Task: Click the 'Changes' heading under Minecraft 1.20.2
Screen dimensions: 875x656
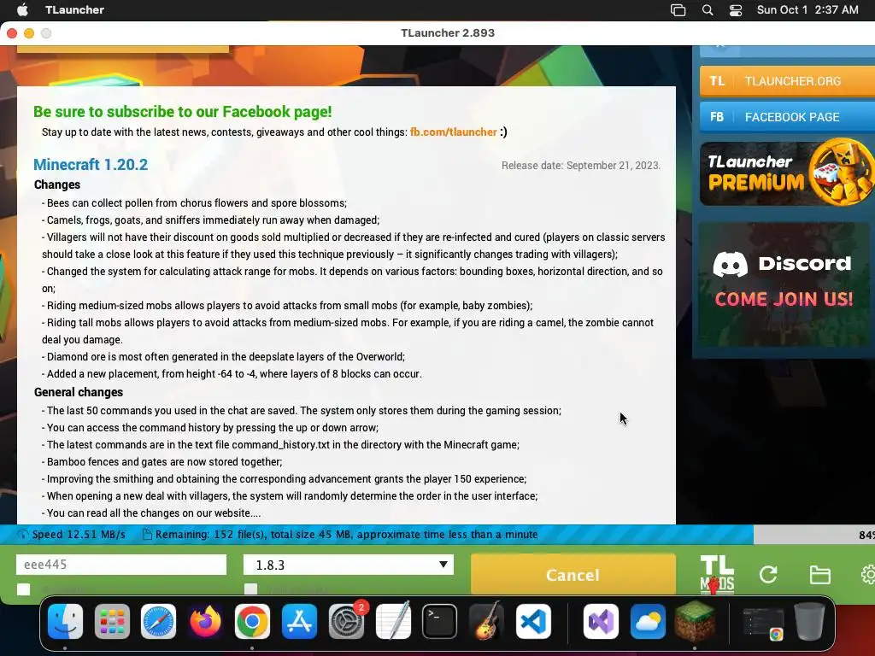Action: pos(57,184)
